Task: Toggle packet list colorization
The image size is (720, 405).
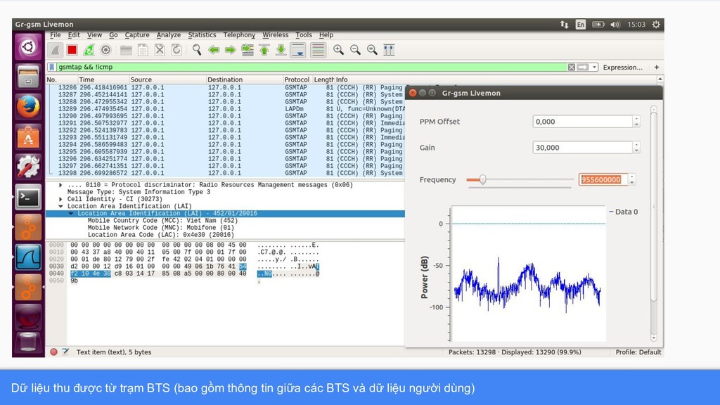Action: [x=318, y=50]
